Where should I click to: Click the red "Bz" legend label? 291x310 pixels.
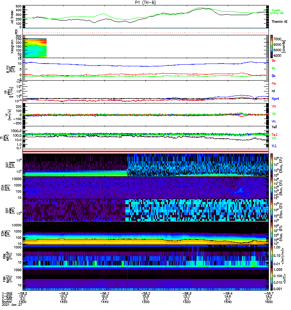(x=274, y=60)
